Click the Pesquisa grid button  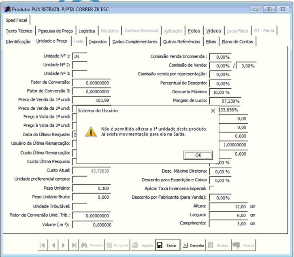coord(117,245)
